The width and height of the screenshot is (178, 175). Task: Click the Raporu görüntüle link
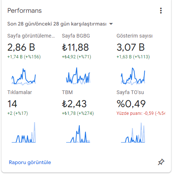tap(30, 163)
